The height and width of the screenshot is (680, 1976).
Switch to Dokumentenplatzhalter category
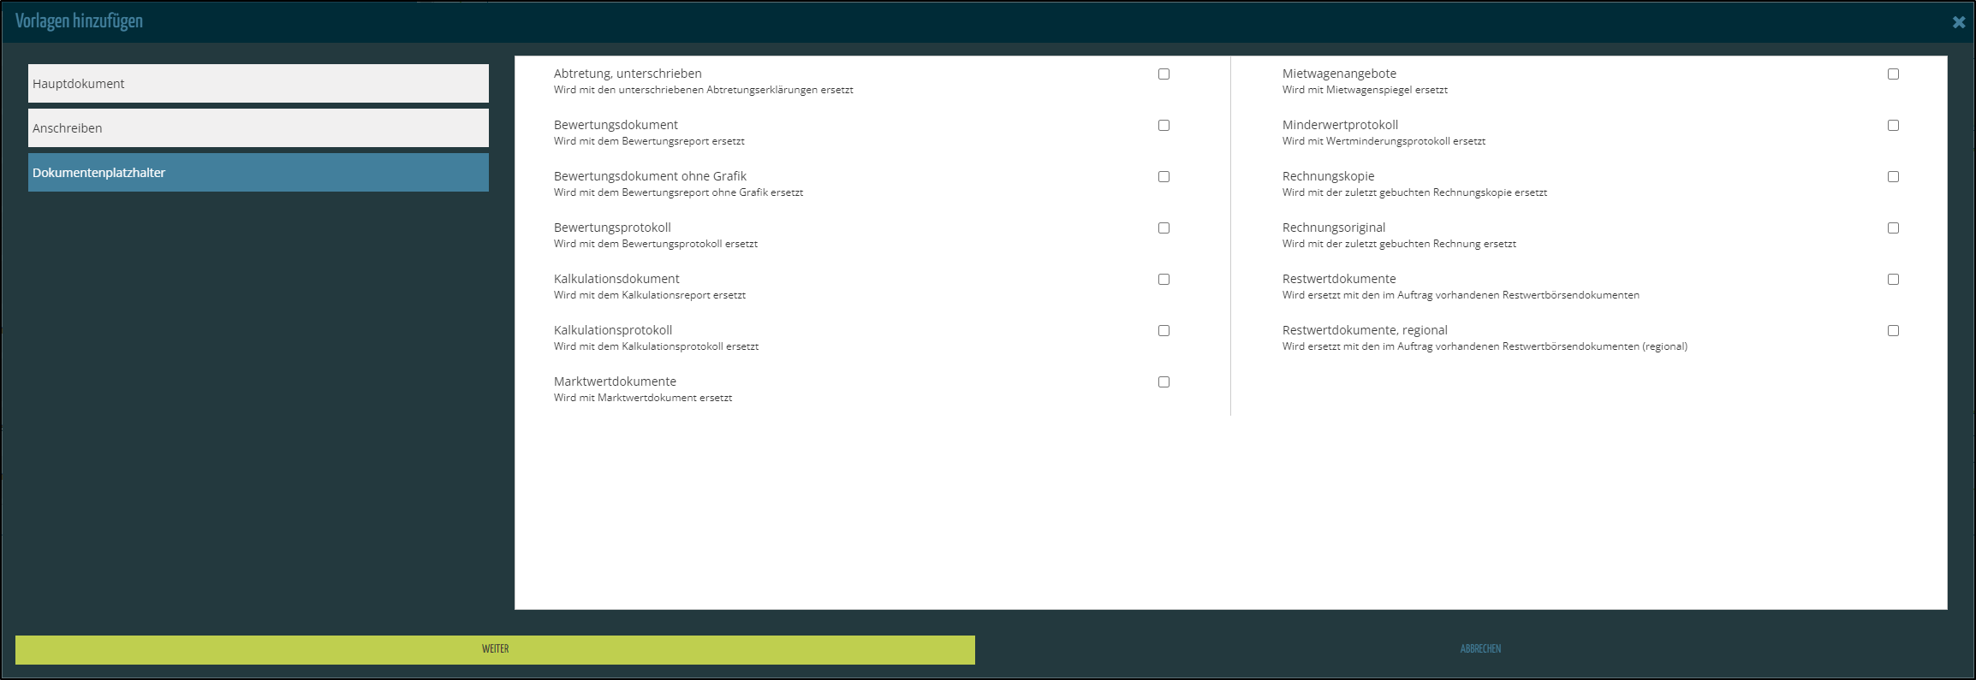[258, 173]
